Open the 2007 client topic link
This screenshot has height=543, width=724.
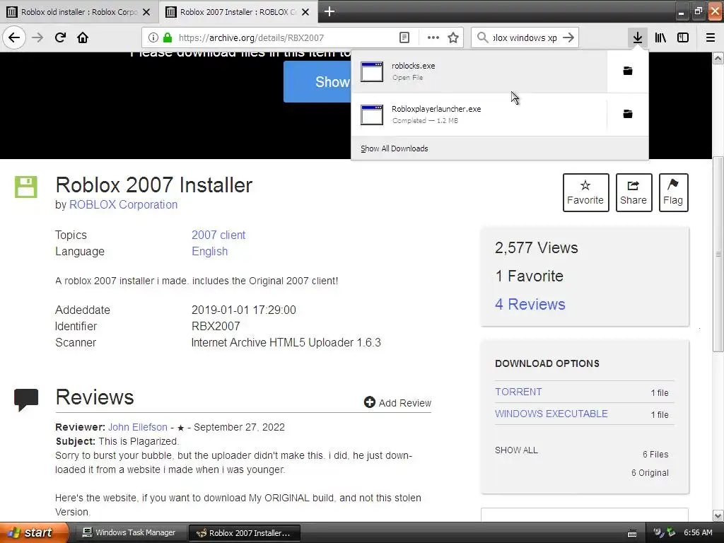pos(218,235)
